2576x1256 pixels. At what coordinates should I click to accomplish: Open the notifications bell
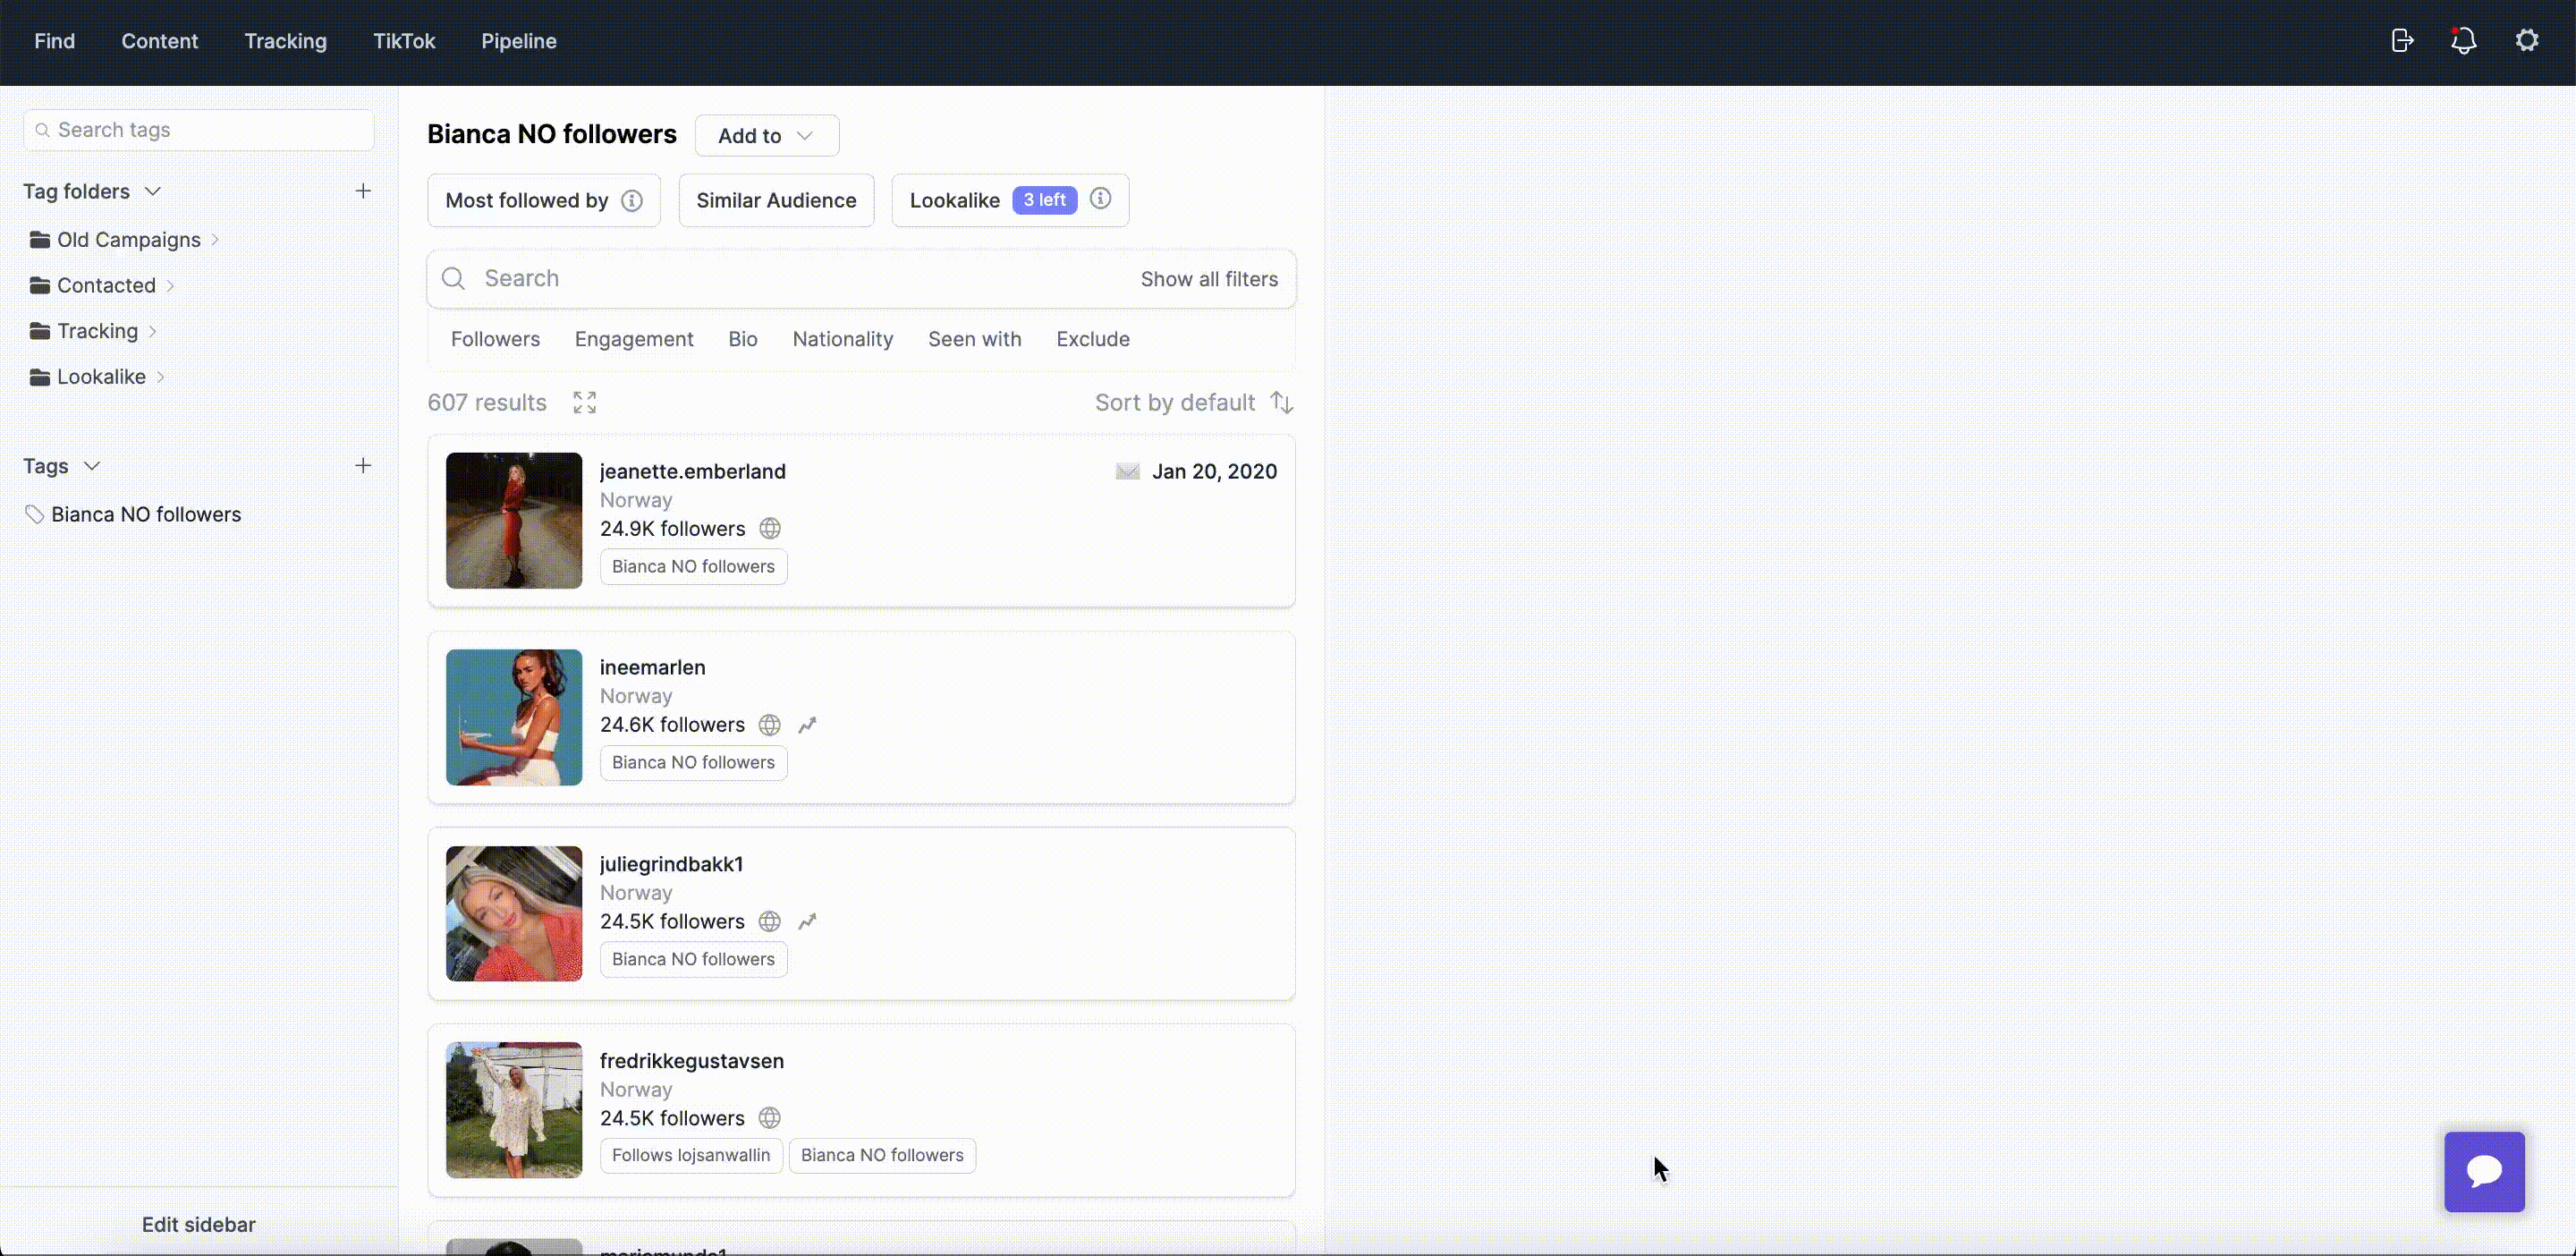2464,41
